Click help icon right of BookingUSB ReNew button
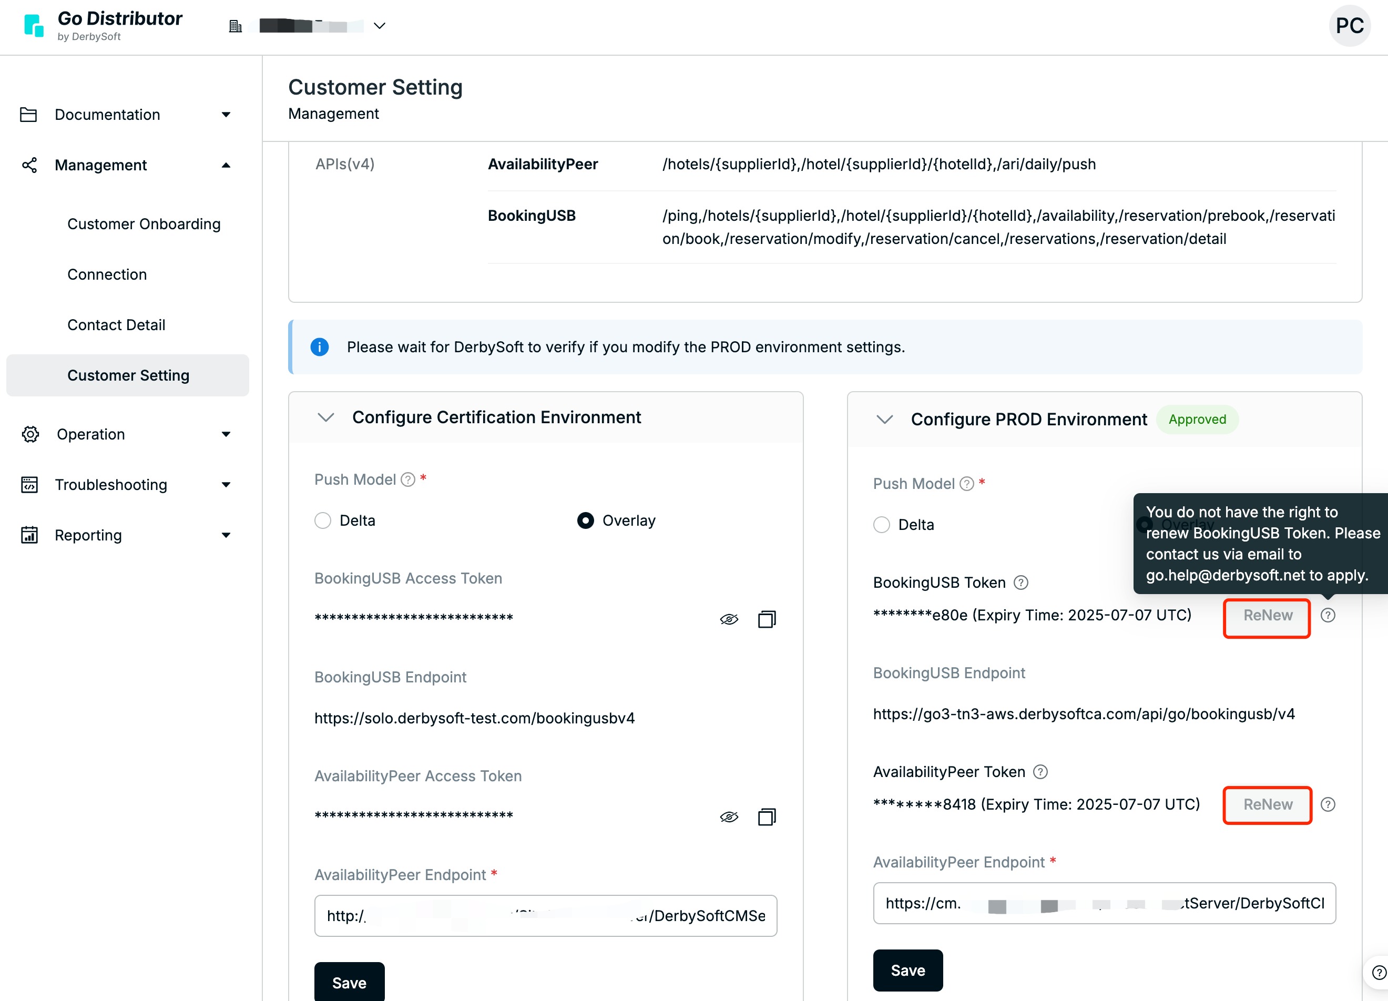Image resolution: width=1388 pixels, height=1001 pixels. (x=1328, y=616)
